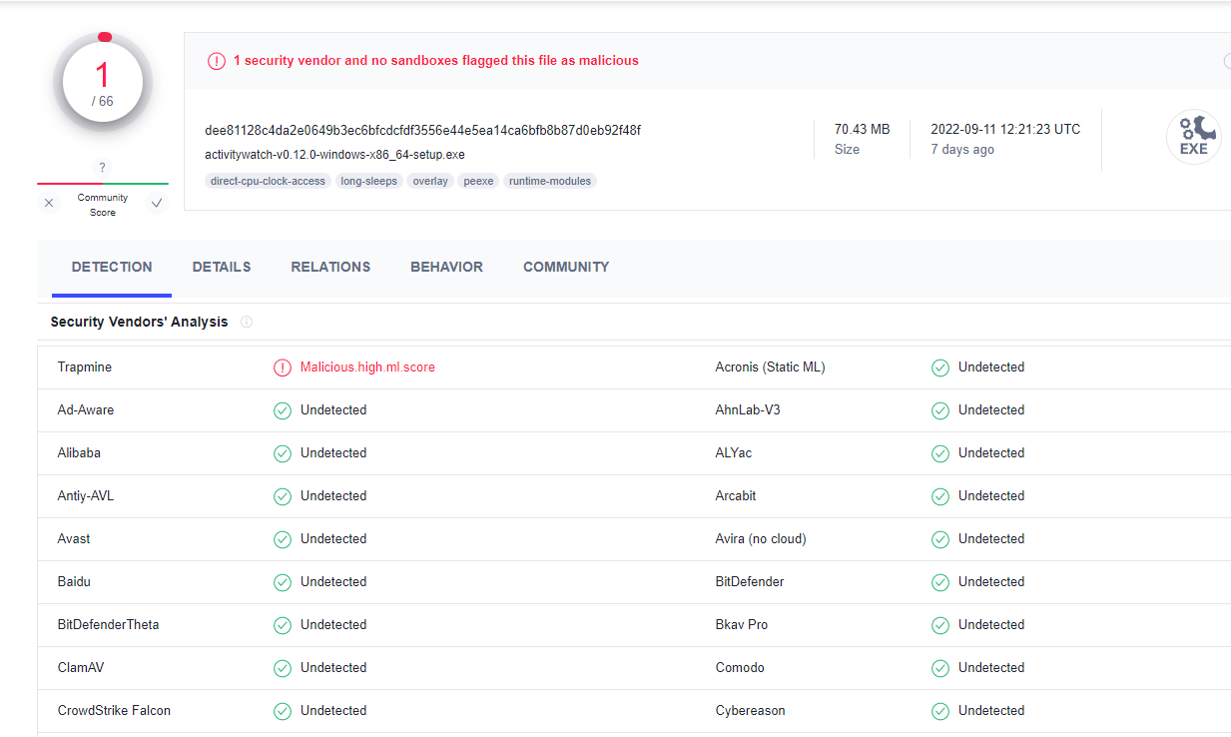Screen dimensions: 1231x737
Task: Click the red exclamation icon beside Trapmine's verdict
Action: [282, 367]
